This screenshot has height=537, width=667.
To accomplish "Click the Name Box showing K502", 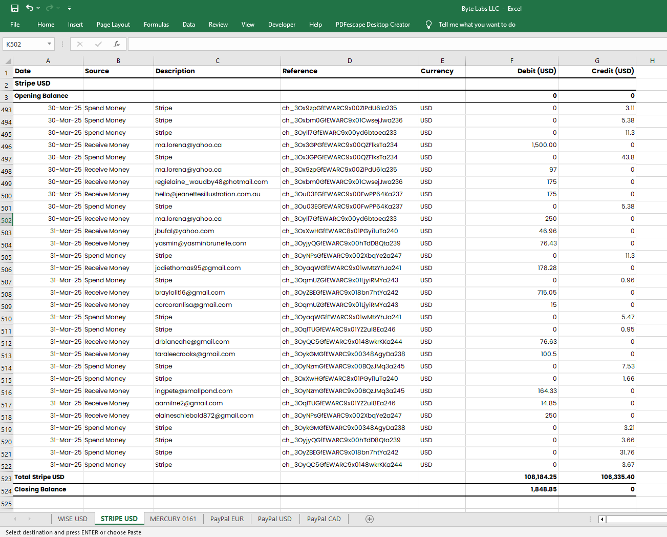I will pyautogui.click(x=25, y=44).
